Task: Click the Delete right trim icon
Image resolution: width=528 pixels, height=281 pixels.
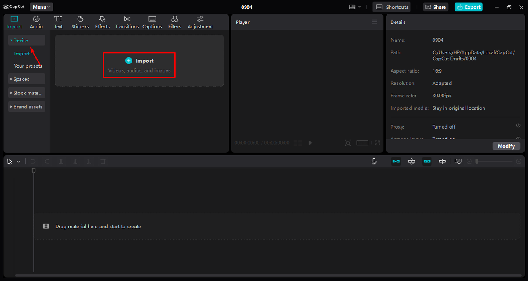Action: point(89,162)
